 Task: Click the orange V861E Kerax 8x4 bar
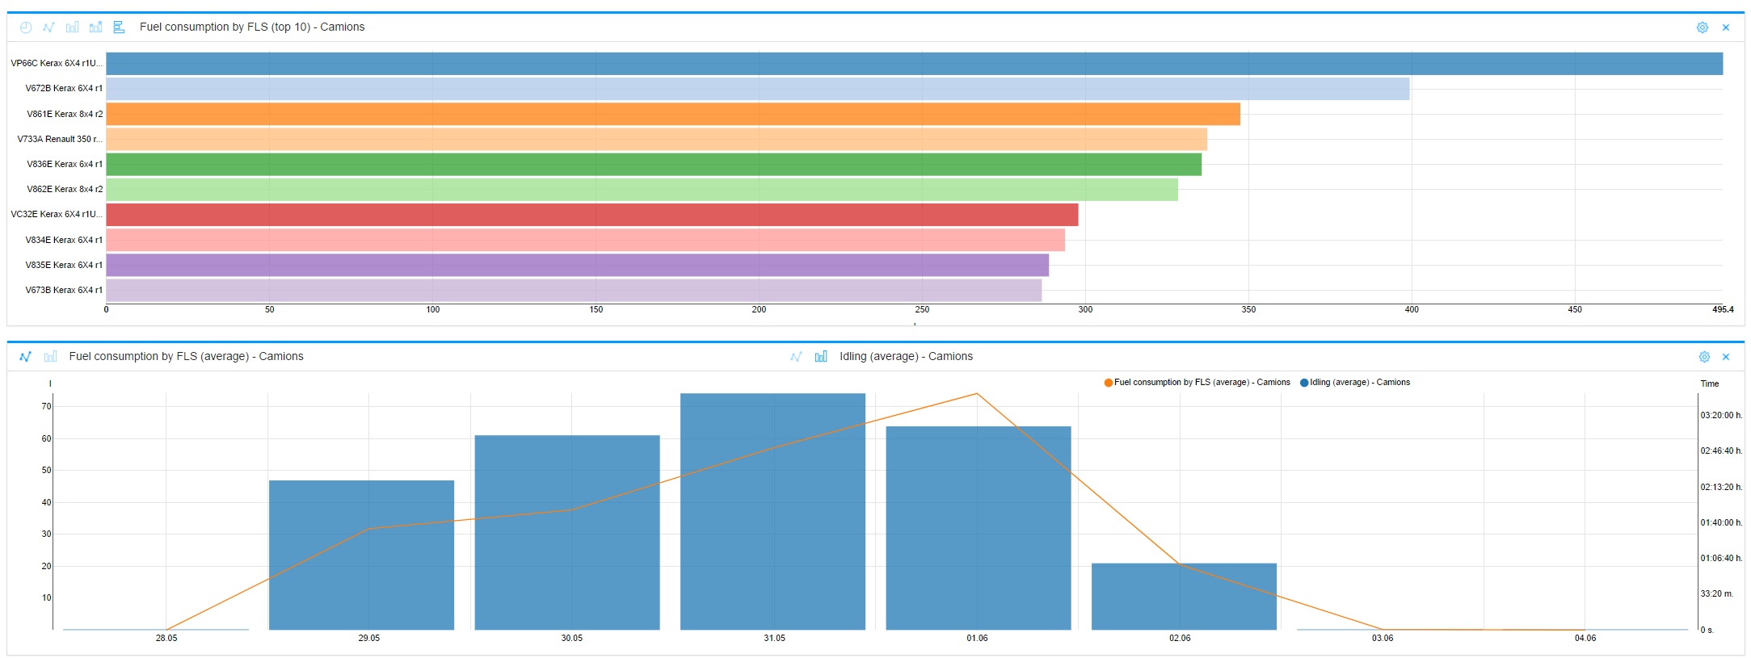672,115
